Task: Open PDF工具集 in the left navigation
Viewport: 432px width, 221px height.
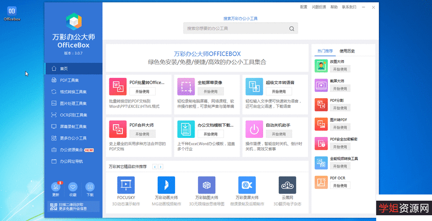Action: click(73, 80)
